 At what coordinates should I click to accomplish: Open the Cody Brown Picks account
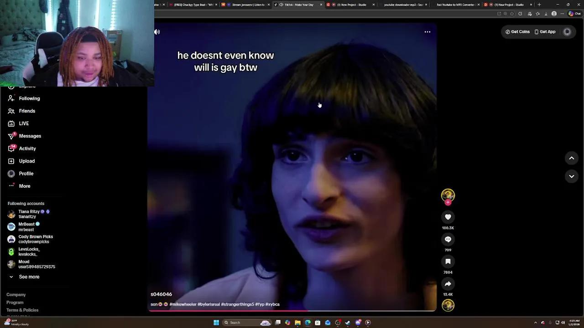click(x=30, y=239)
